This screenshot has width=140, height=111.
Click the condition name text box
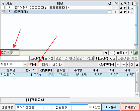click(15, 58)
